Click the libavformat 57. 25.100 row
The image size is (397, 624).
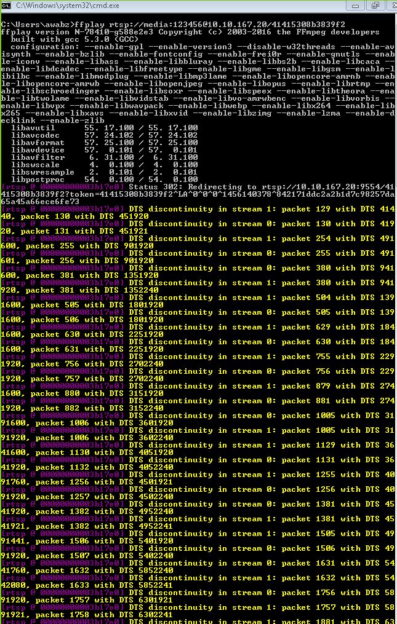coord(105,143)
